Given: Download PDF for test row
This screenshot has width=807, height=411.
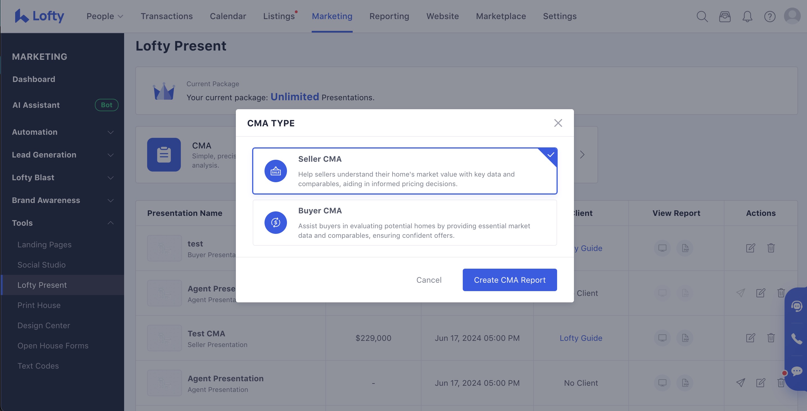Looking at the screenshot, I should point(685,248).
